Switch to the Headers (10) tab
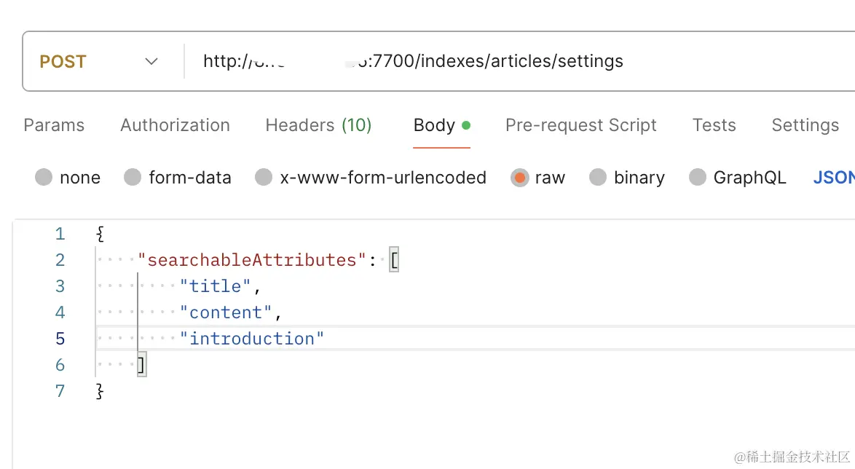The image size is (855, 469). [318, 125]
